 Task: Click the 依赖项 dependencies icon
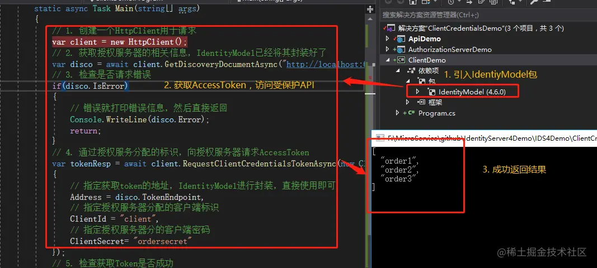coord(411,71)
